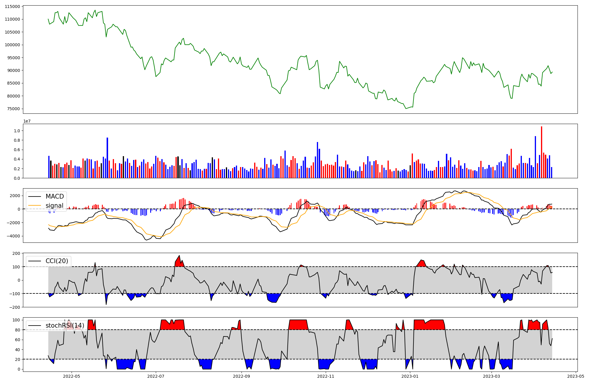Click the 2022-11 date tick label

pos(326,376)
